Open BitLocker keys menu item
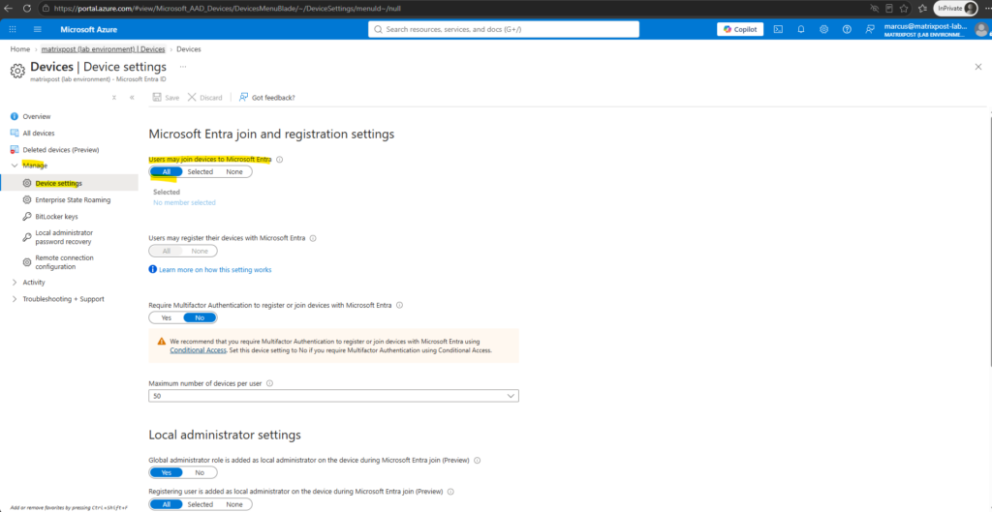This screenshot has width=992, height=512. pyautogui.click(x=56, y=216)
